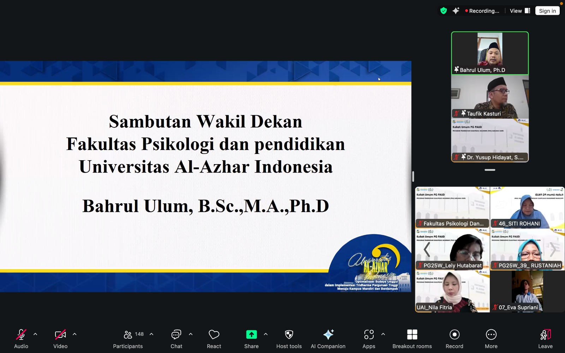Viewport: 565px width, 353px height.
Task: Open the View layout menu
Action: pos(520,11)
